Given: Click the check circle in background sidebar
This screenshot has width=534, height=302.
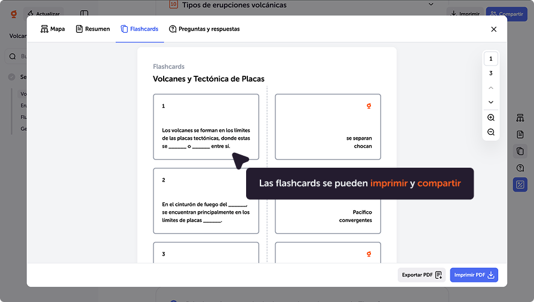Looking at the screenshot, I should (12, 77).
